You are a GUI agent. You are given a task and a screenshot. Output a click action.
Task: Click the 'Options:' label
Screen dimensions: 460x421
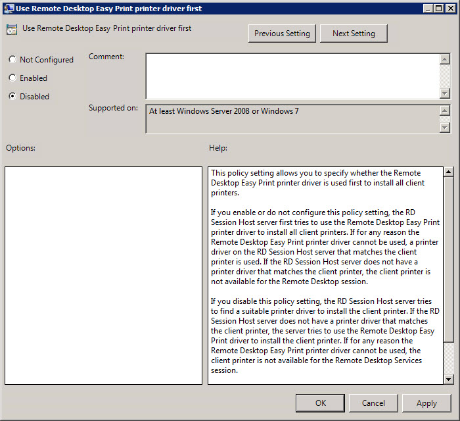pos(20,147)
